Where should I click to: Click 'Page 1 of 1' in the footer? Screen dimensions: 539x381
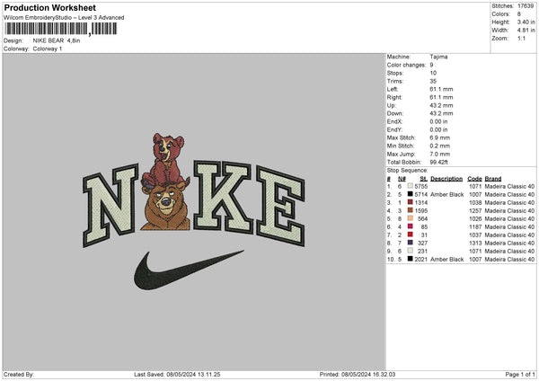(520, 375)
